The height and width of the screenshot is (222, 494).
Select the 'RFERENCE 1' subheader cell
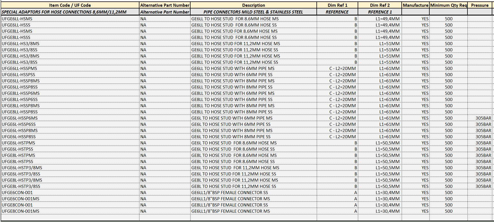[x=380, y=12]
